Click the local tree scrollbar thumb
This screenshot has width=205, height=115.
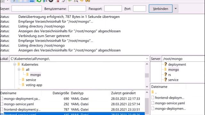[147, 75]
